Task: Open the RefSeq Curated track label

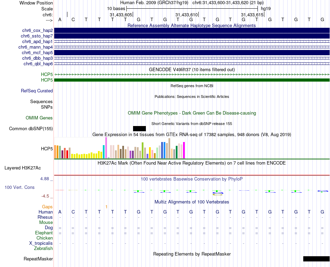Action: (37, 91)
